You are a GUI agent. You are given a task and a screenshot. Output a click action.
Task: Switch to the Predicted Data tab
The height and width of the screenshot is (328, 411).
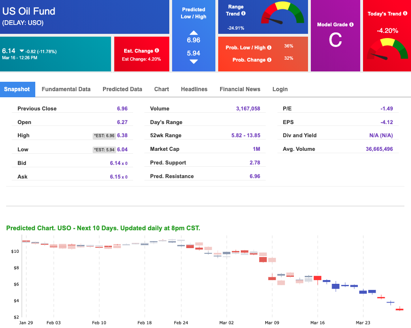(x=122, y=89)
